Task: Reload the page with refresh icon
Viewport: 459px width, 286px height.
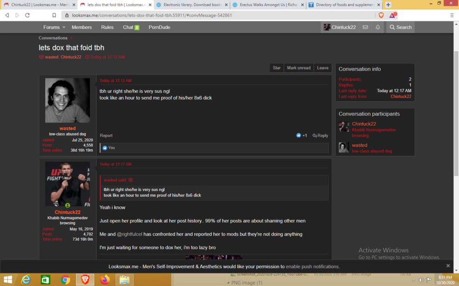Action: click(28, 15)
